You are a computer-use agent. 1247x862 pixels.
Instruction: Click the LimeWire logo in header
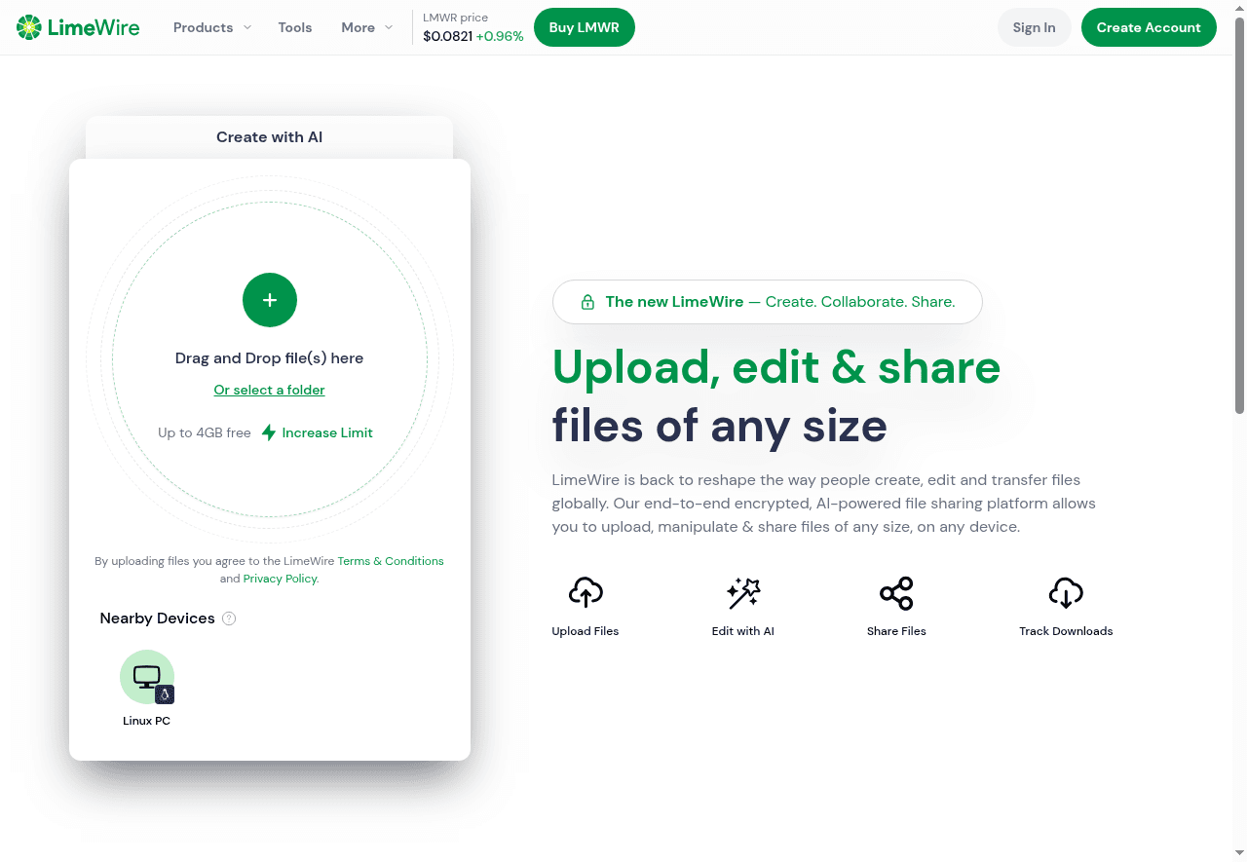point(78,27)
